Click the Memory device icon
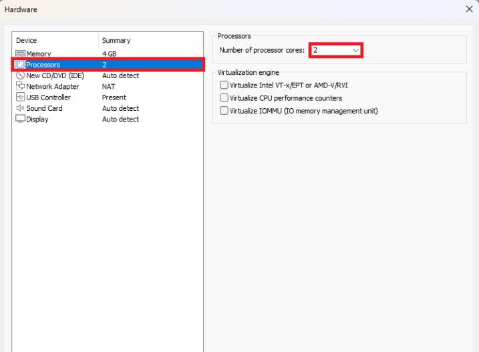 (x=20, y=53)
